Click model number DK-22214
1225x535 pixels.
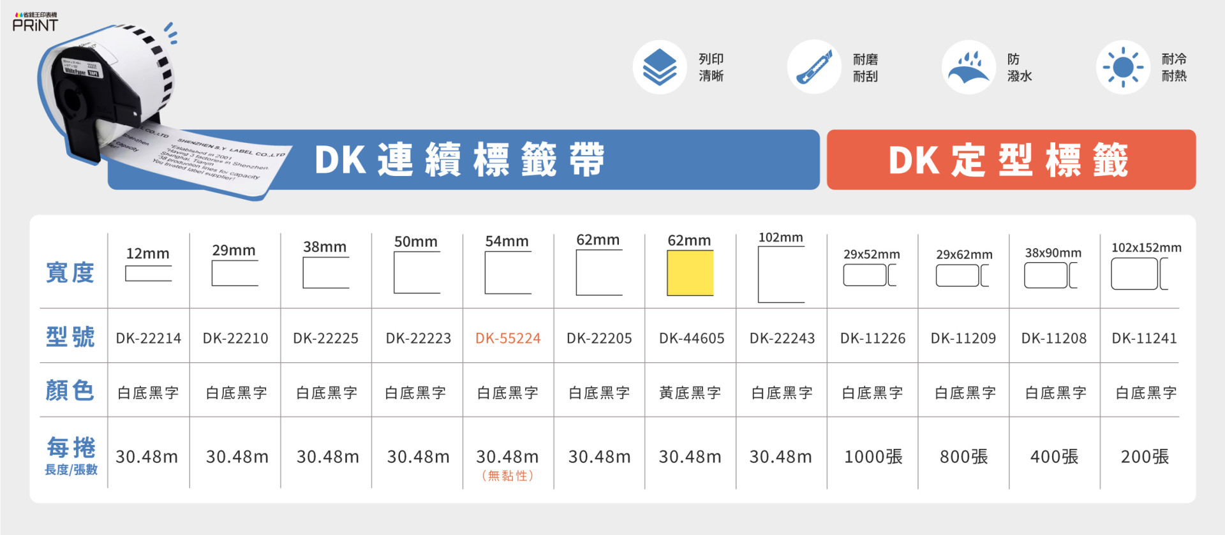coord(149,338)
